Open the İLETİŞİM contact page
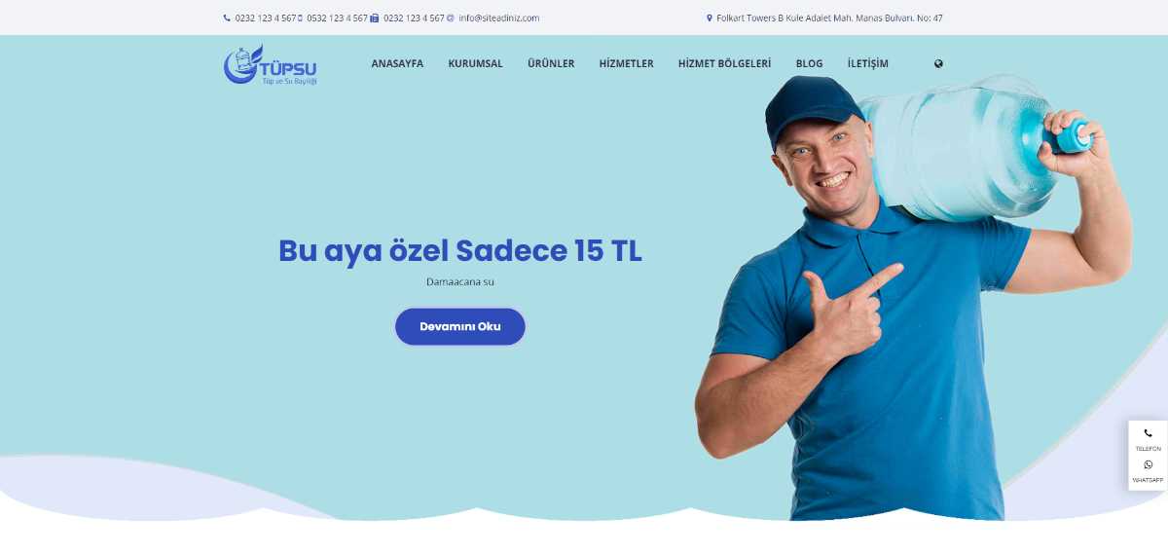The width and height of the screenshot is (1168, 554). pos(867,63)
